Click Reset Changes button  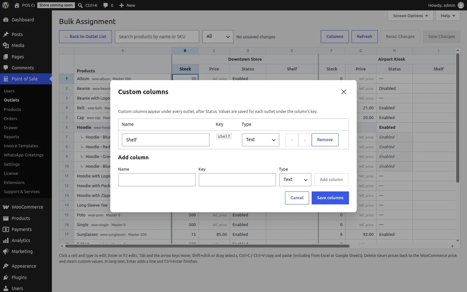(x=400, y=37)
